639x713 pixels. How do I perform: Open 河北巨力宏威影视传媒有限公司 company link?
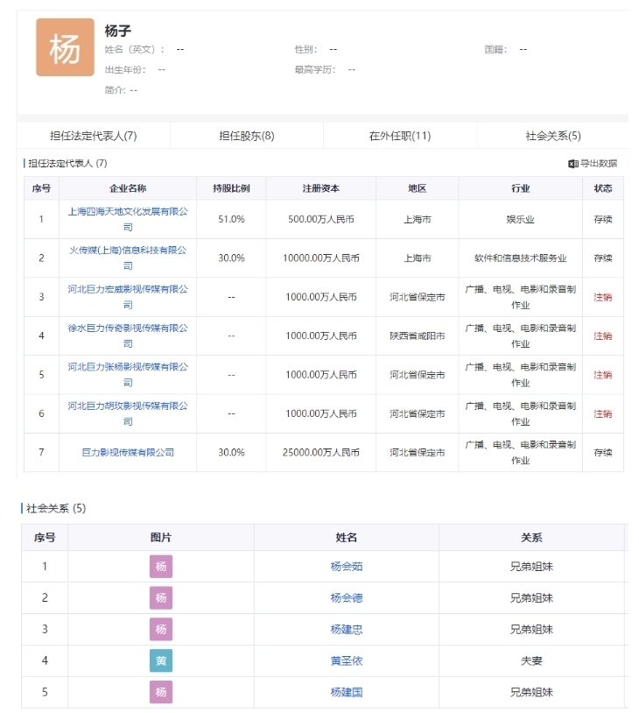tap(128, 297)
